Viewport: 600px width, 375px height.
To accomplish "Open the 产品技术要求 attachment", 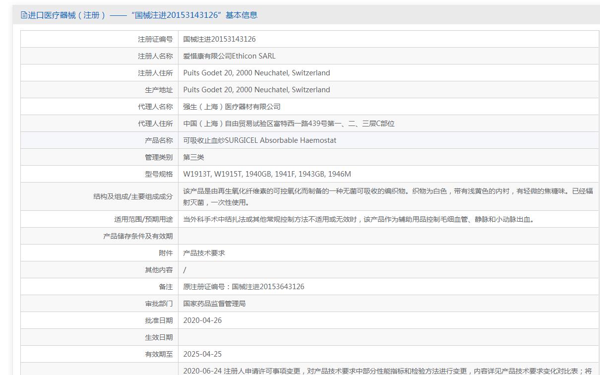I will 204,253.
